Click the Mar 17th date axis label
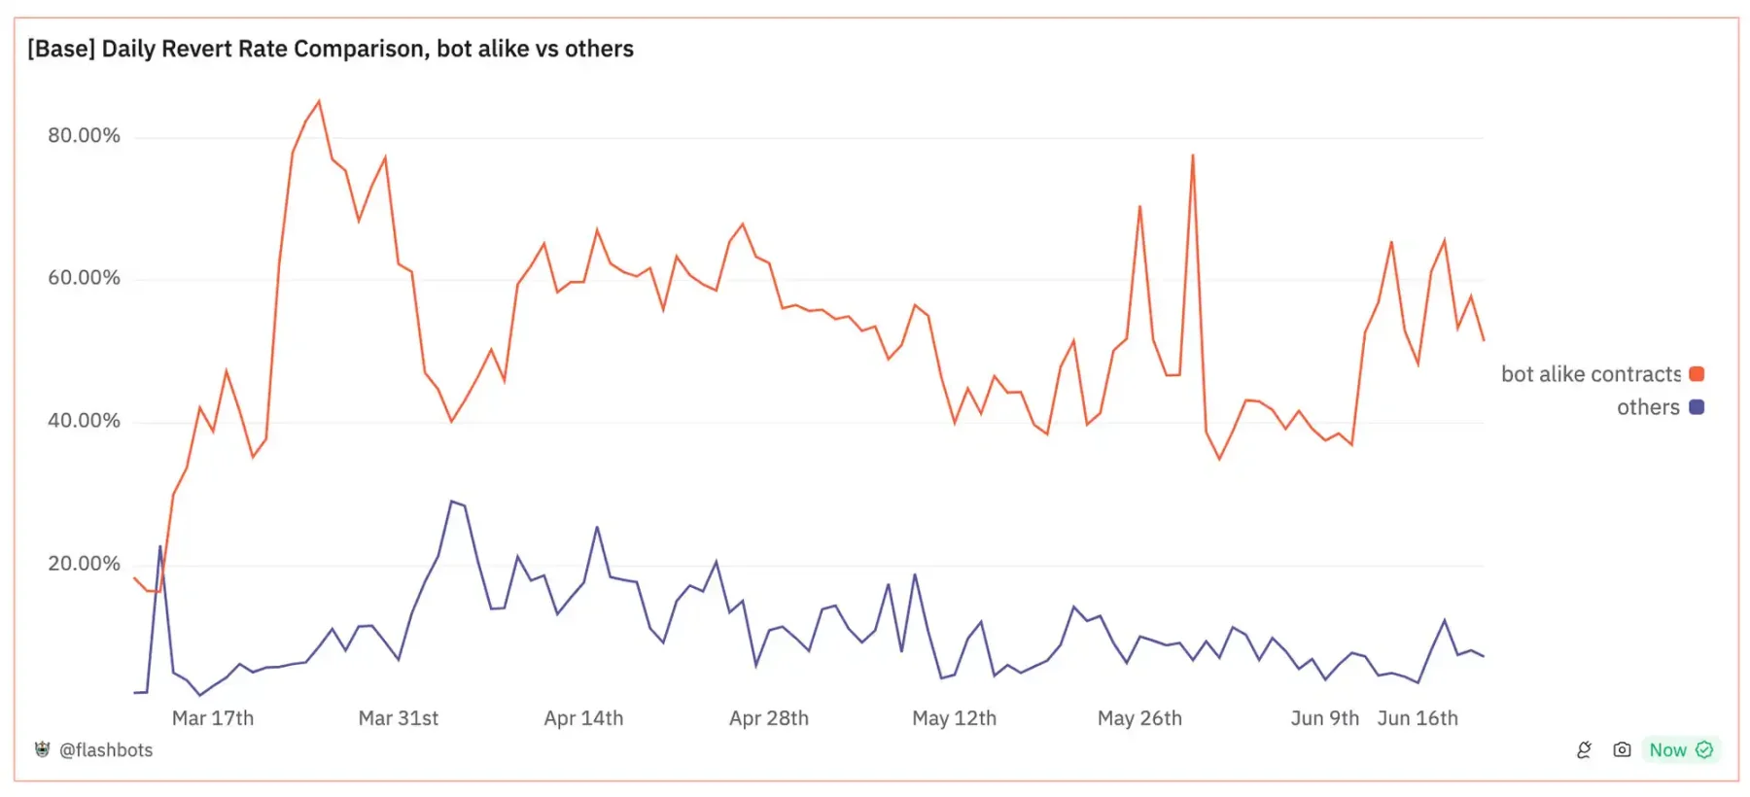The width and height of the screenshot is (1750, 797). (x=213, y=718)
